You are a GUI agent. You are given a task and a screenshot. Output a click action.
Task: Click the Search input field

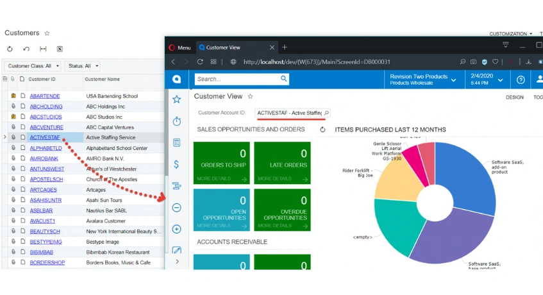click(237, 79)
